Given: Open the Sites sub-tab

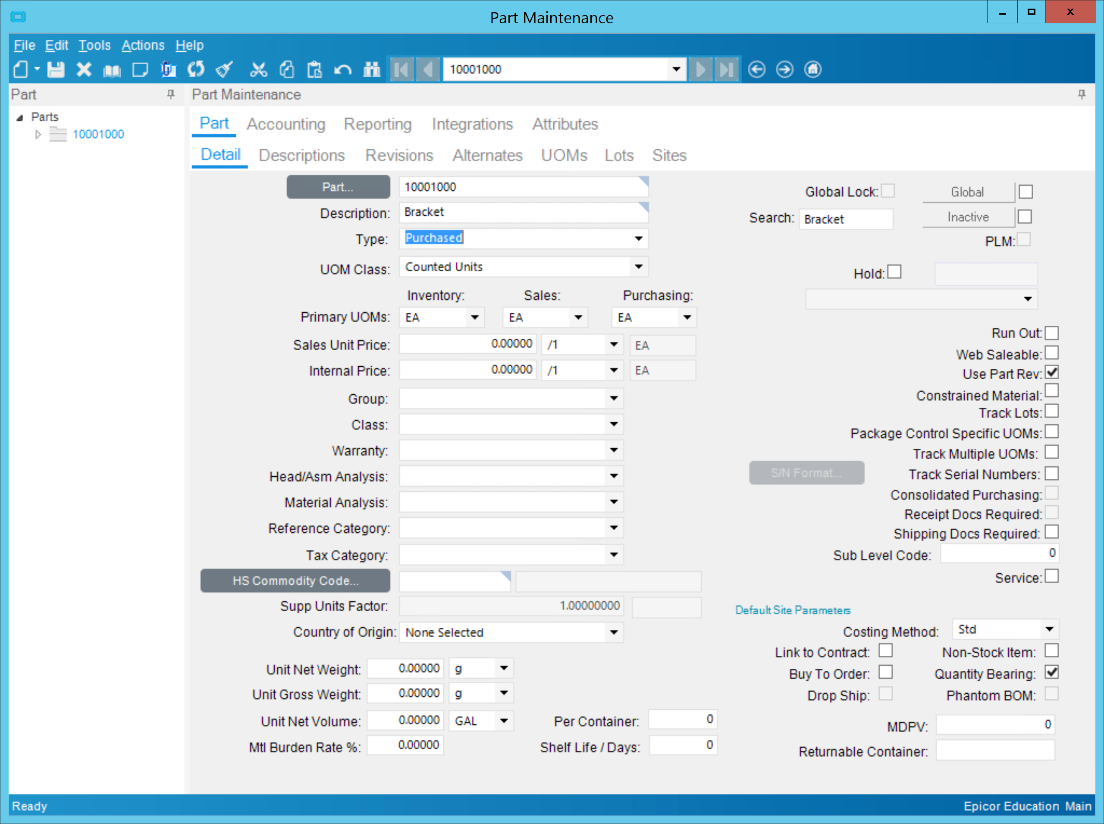Looking at the screenshot, I should click(669, 156).
